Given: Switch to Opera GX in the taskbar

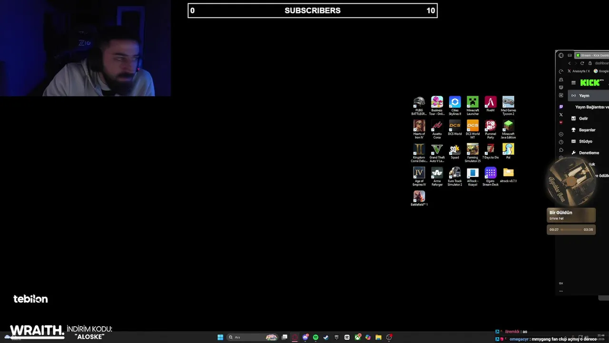Looking at the screenshot, I should point(295,337).
